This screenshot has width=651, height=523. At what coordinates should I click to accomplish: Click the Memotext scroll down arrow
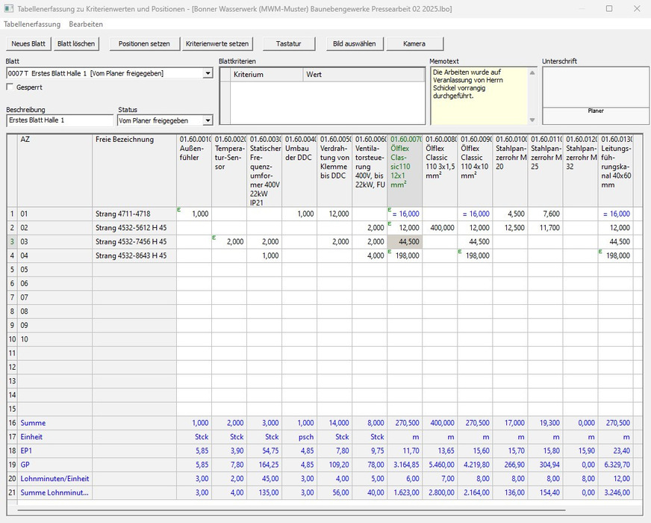(532, 120)
